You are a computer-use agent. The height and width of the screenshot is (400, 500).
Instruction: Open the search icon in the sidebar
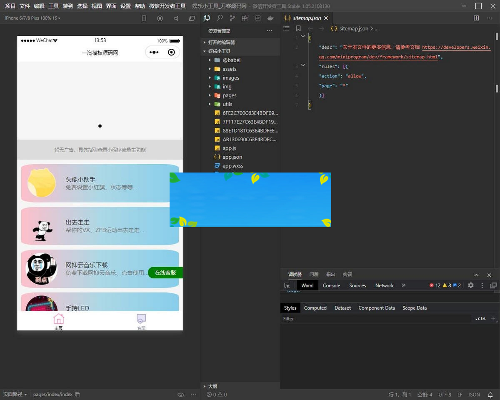[x=220, y=18]
